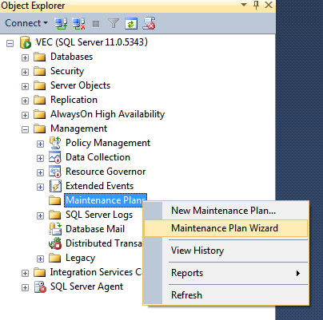
Task: Click the Resource Governor icon
Action: (x=55, y=172)
